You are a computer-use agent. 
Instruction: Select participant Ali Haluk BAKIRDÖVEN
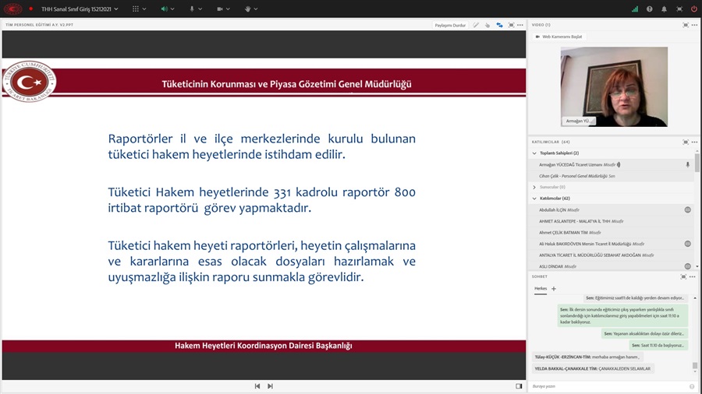point(611,244)
